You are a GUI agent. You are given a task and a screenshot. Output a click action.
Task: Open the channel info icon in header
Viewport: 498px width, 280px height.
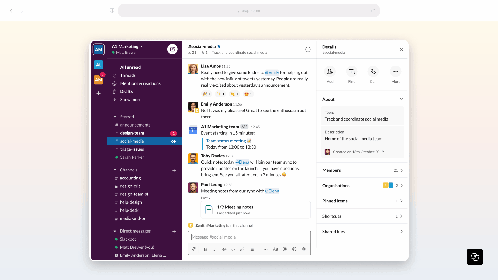pos(308,50)
